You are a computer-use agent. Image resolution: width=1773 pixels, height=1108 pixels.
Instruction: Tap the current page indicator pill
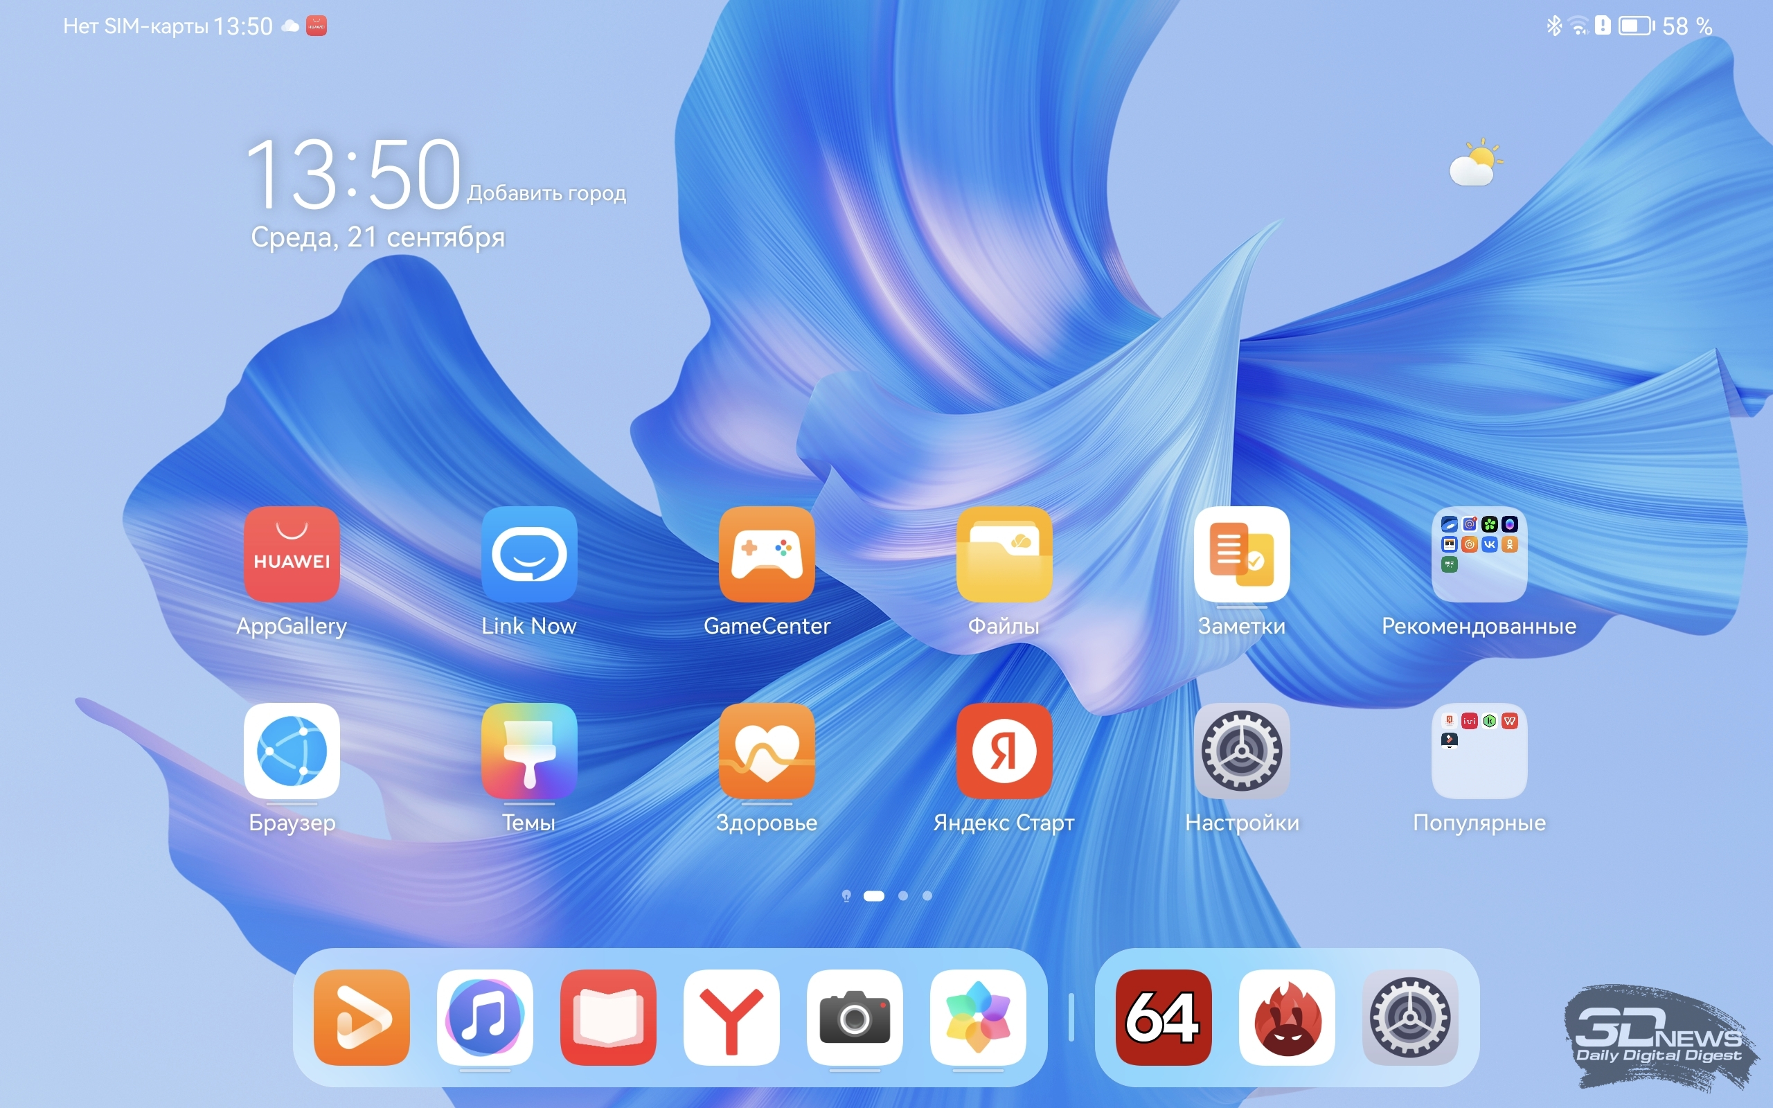click(x=873, y=895)
